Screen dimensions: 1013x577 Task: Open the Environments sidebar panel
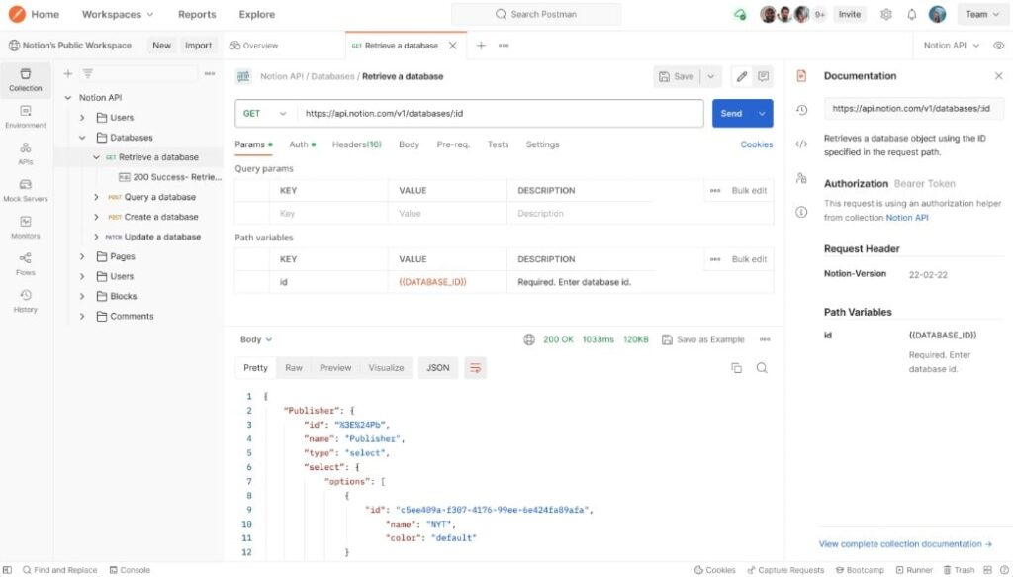coord(25,116)
